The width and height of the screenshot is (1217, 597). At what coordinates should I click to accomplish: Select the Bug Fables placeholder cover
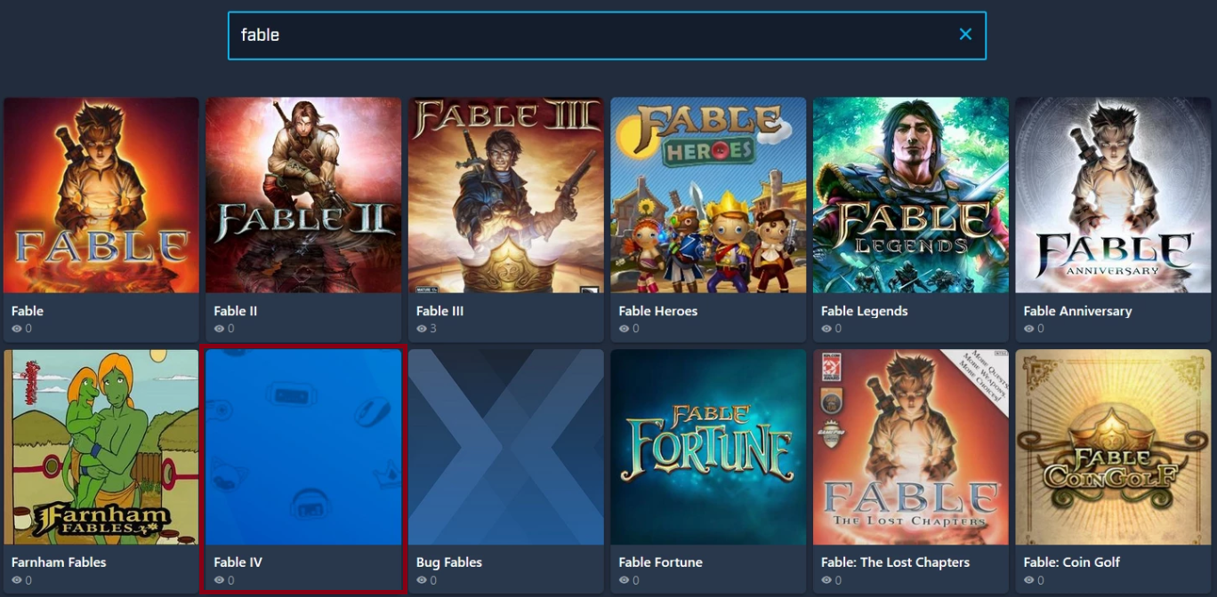pos(506,447)
